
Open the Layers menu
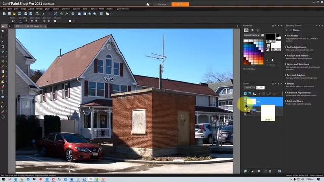(x=48, y=9)
